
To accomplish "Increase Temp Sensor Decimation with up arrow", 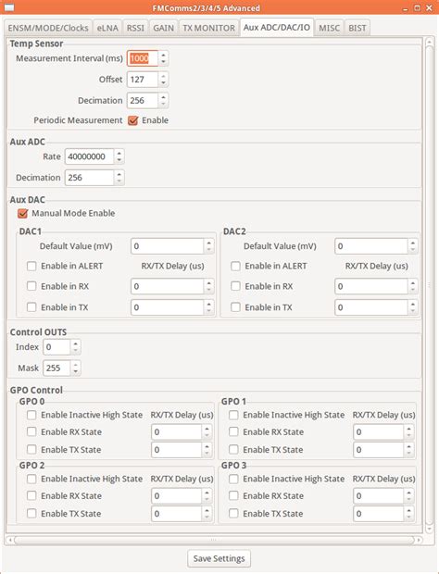I will (163, 97).
